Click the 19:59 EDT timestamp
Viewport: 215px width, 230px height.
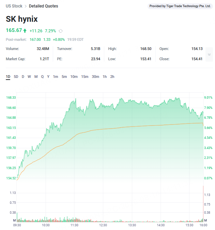click(x=75, y=39)
